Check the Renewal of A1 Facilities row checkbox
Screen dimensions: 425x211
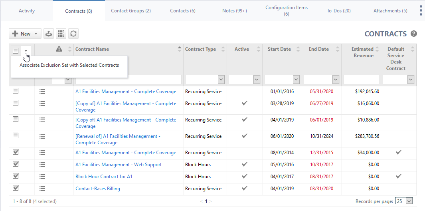16,135
